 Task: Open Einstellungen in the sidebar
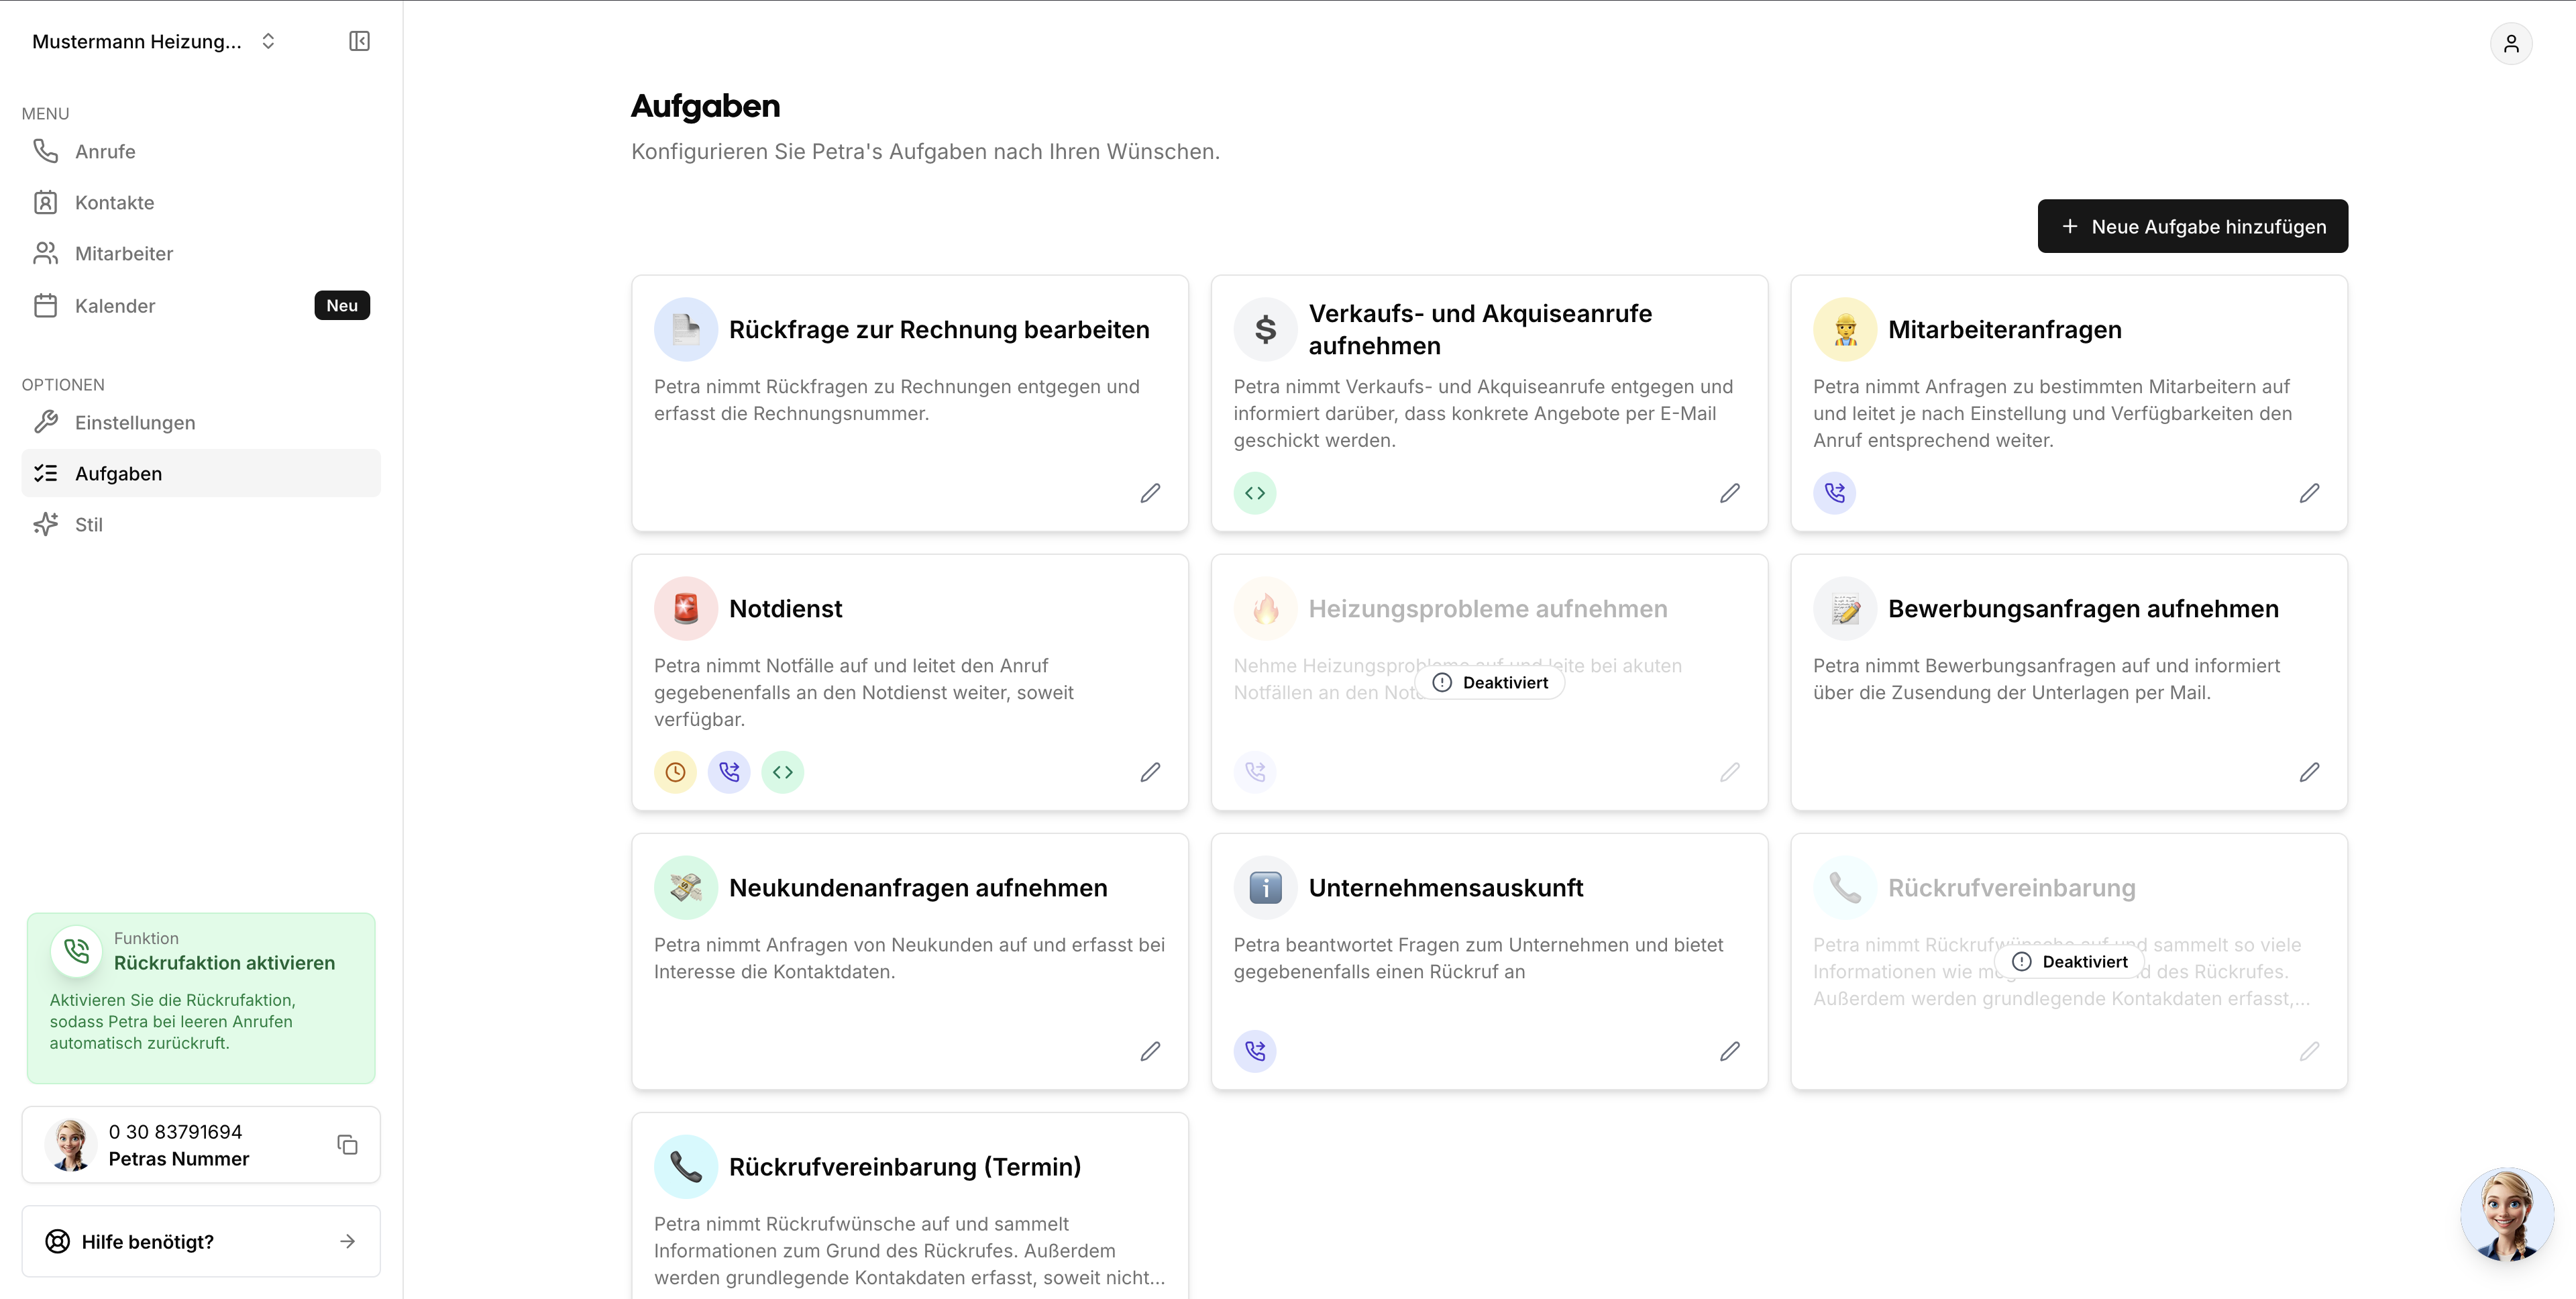point(135,422)
